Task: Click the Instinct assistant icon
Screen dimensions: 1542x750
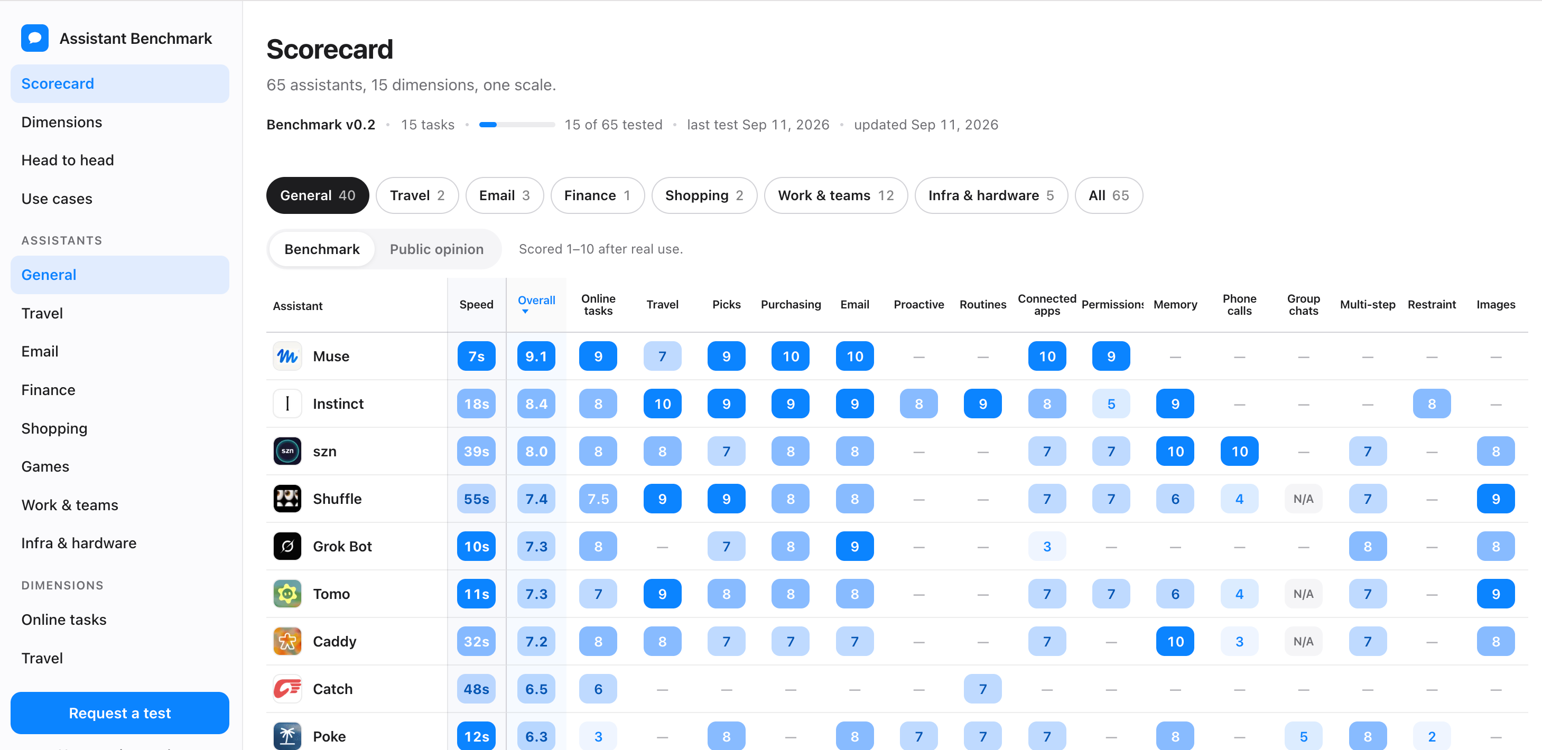Action: (x=287, y=404)
